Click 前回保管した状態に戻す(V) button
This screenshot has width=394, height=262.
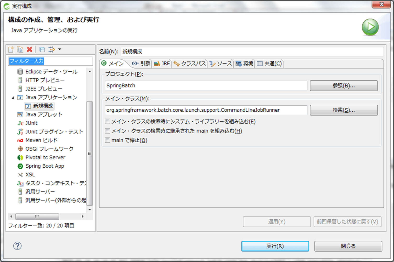pos(347,221)
